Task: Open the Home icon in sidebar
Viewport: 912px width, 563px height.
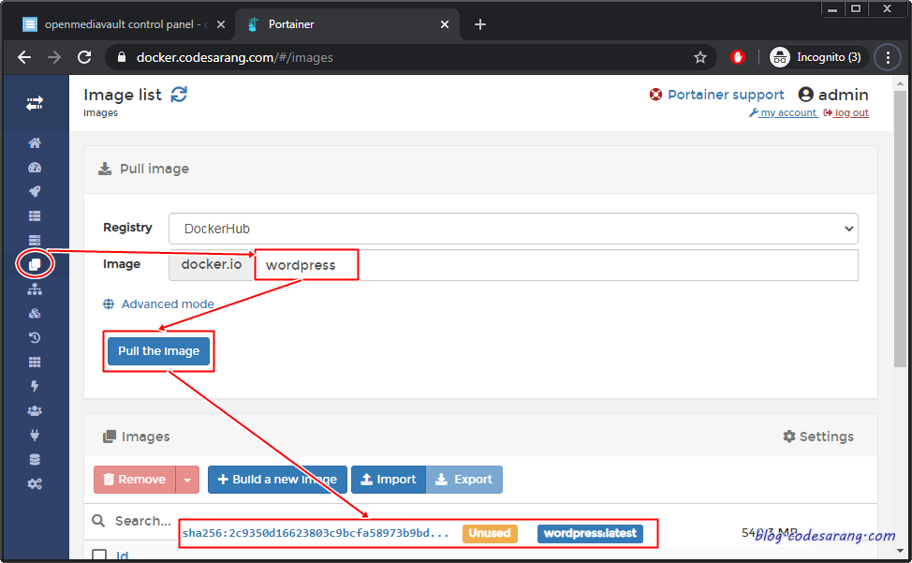Action: click(x=35, y=142)
